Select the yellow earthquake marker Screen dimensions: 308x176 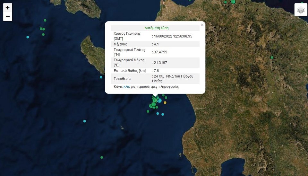tap(165, 103)
